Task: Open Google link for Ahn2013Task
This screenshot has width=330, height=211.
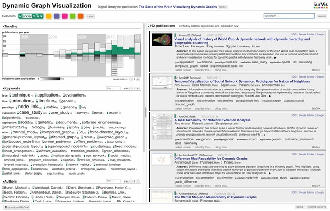Action: (320, 116)
